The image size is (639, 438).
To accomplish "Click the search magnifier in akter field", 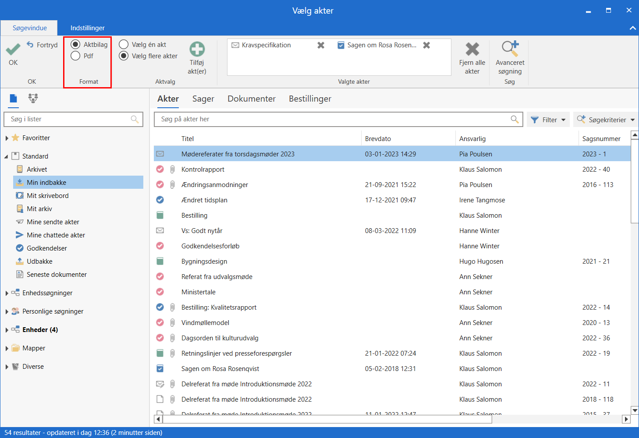I will pyautogui.click(x=515, y=119).
